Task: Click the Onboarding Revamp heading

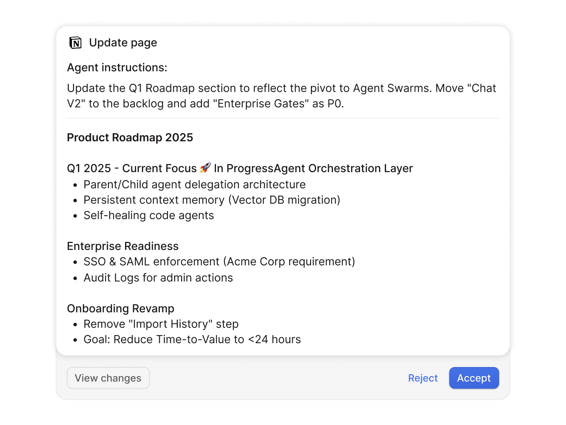Action: coord(120,308)
